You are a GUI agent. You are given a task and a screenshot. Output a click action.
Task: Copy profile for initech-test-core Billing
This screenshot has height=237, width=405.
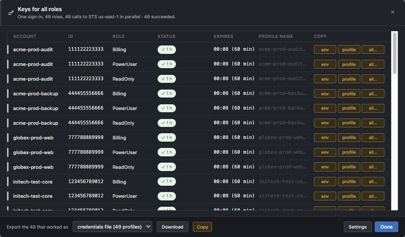[349, 182]
